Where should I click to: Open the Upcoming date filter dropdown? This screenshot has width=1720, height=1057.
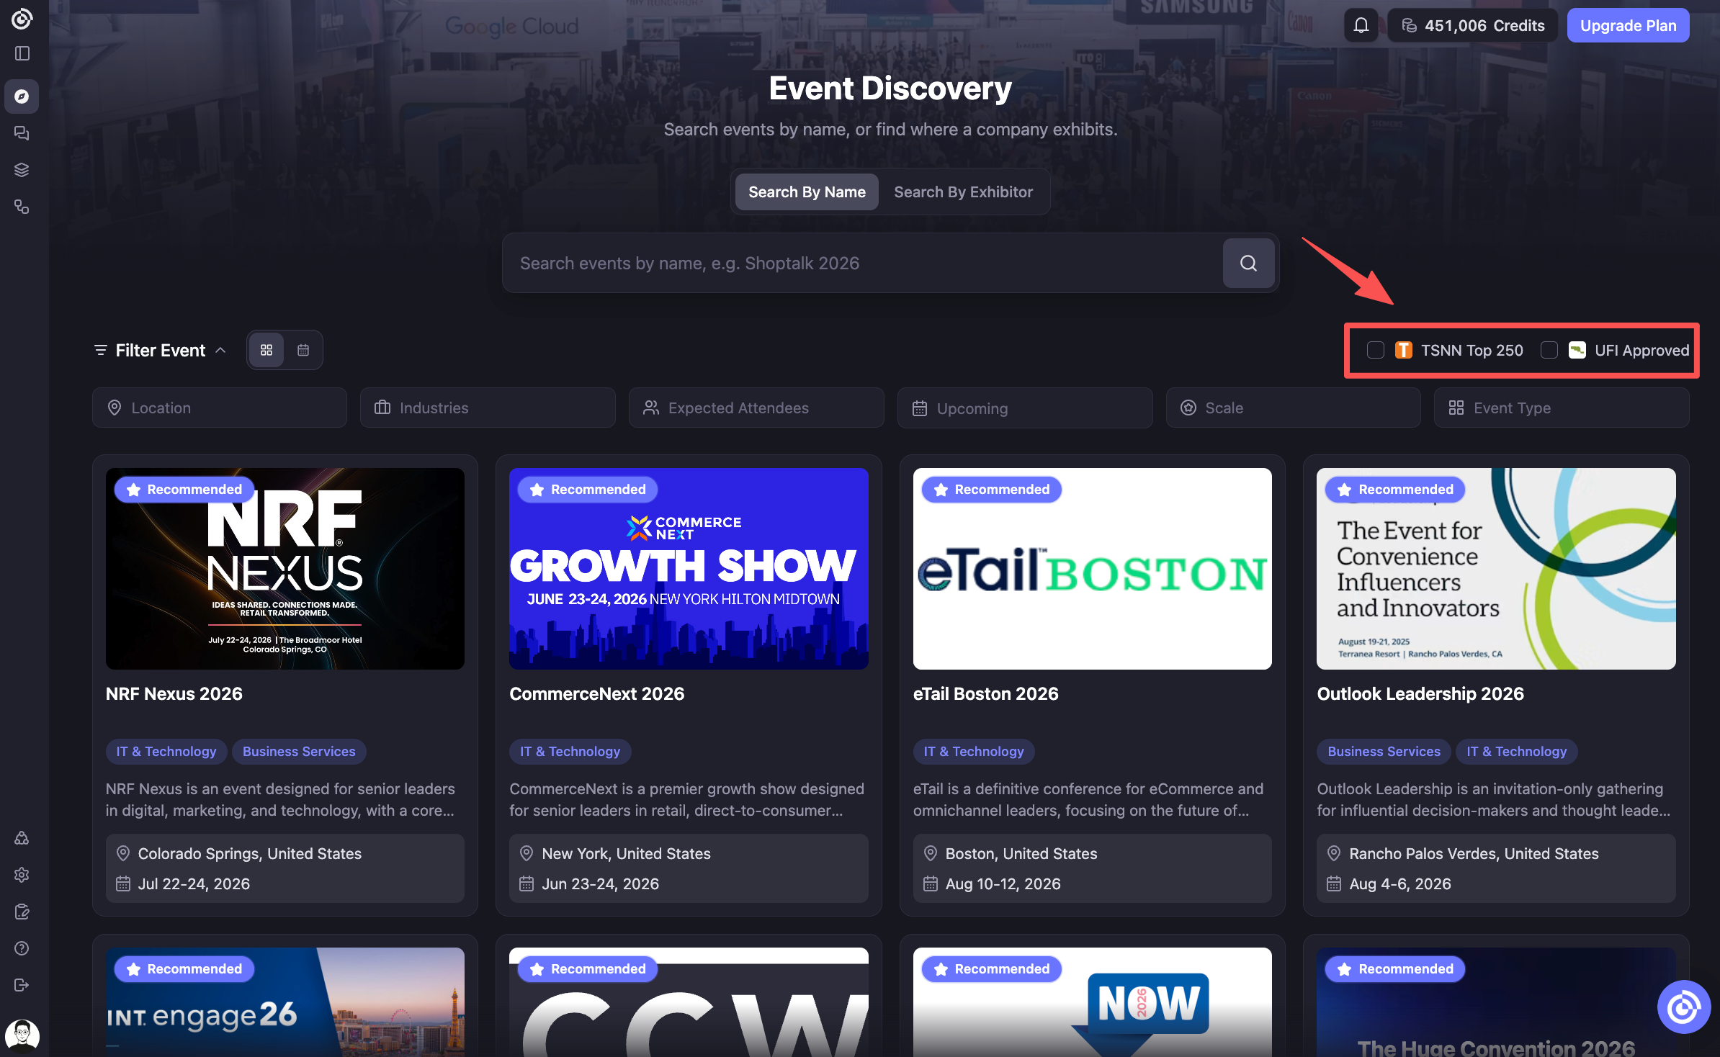[x=1025, y=408]
